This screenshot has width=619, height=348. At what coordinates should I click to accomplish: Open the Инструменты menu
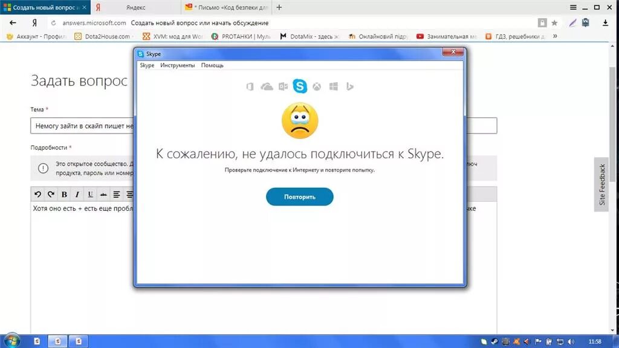point(178,65)
